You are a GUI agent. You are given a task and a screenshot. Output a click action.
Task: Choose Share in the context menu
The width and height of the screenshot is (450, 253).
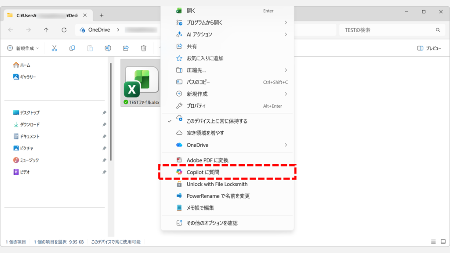click(x=227, y=46)
